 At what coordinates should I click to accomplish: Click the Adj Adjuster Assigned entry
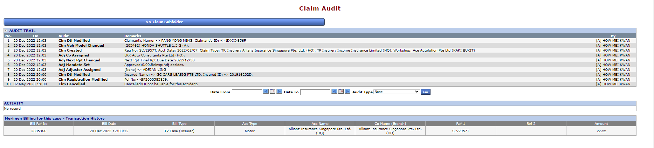pyautogui.click(x=79, y=70)
